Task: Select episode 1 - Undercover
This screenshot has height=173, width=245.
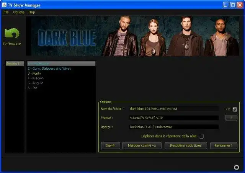Action: point(61,64)
